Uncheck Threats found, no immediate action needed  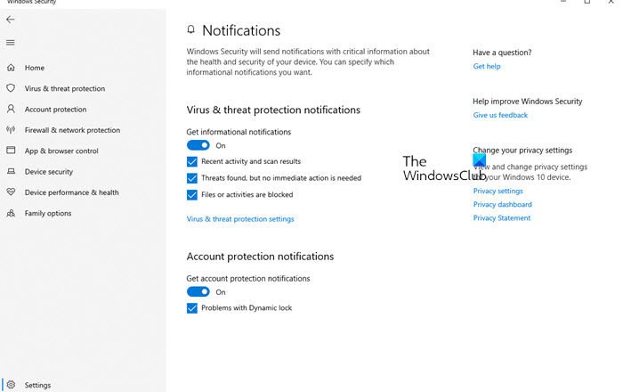point(191,178)
